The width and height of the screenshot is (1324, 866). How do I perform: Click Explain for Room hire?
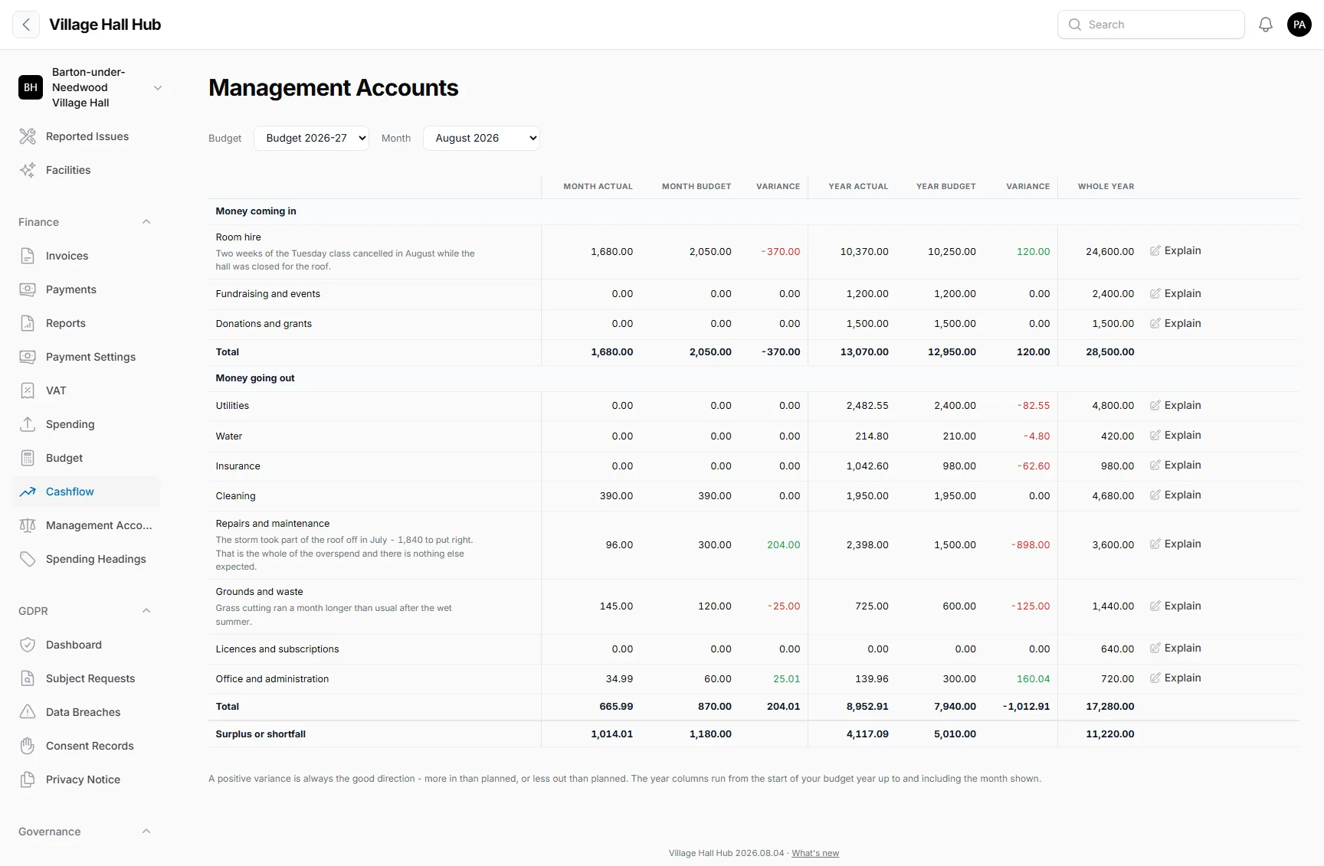tap(1175, 250)
